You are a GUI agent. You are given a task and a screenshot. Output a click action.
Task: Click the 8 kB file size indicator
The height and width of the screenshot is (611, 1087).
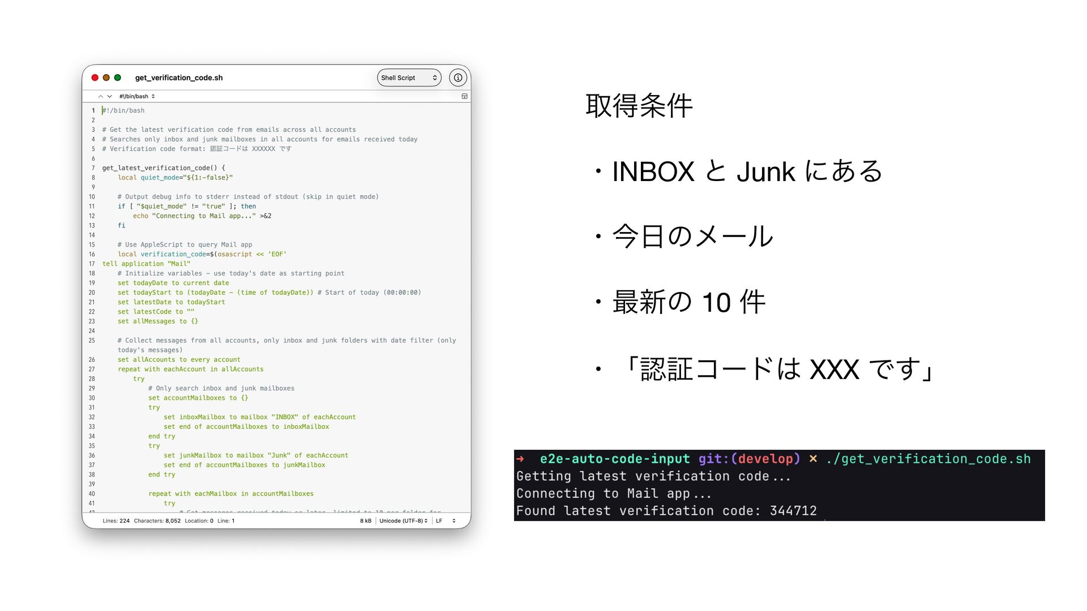pyautogui.click(x=366, y=521)
